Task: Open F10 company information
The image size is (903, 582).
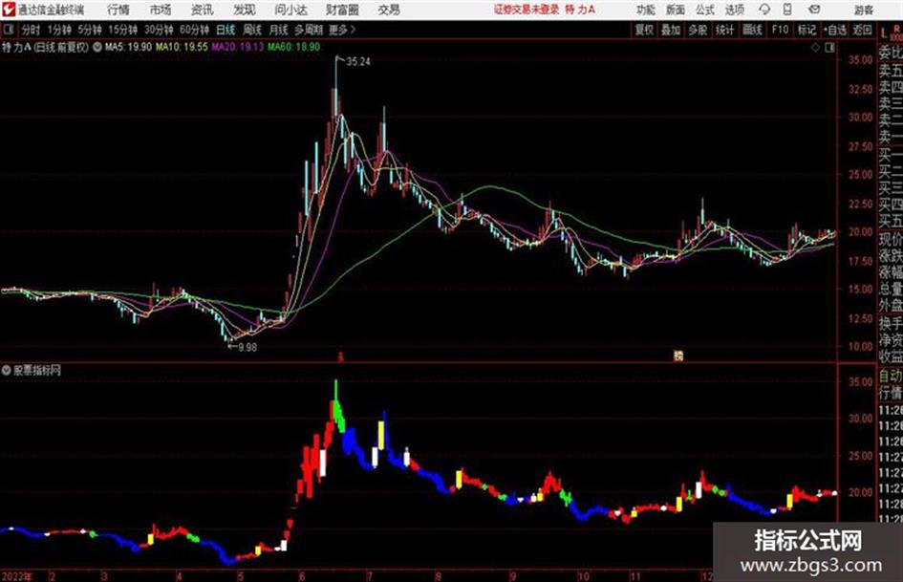Action: [x=780, y=30]
